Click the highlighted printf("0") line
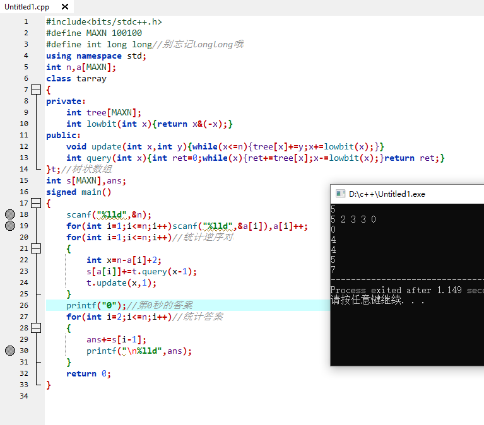 187,305
